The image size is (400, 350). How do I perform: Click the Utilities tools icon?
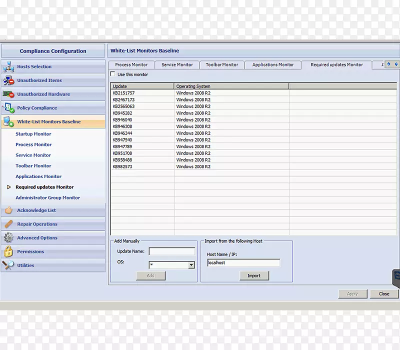[8, 265]
